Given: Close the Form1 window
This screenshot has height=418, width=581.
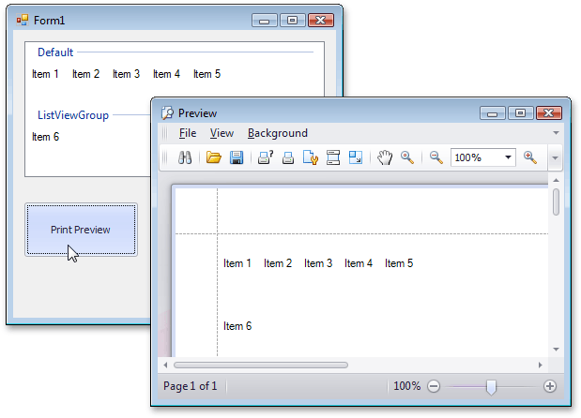Looking at the screenshot, I should 321,21.
